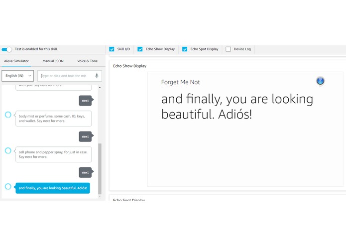
Task: Click the utterance text input field
Action: (70, 76)
